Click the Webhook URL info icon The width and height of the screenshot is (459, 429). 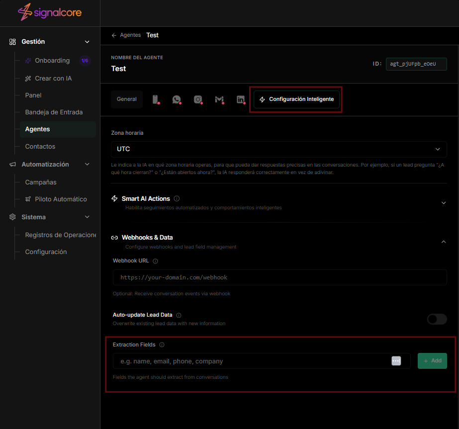pyautogui.click(x=156, y=261)
